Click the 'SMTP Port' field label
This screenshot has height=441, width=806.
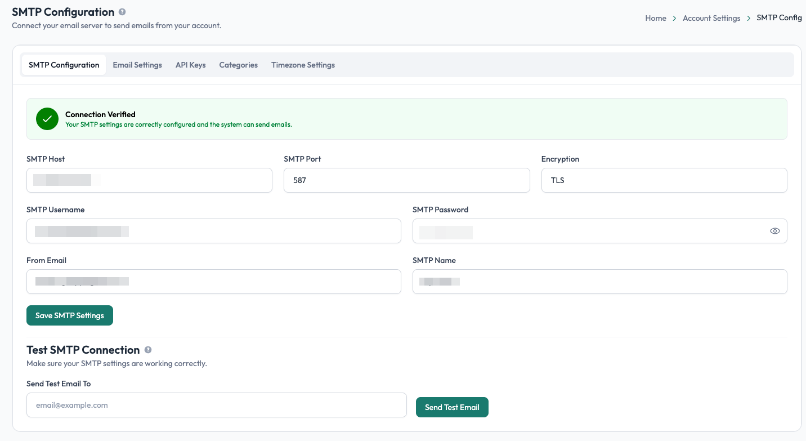(302, 159)
